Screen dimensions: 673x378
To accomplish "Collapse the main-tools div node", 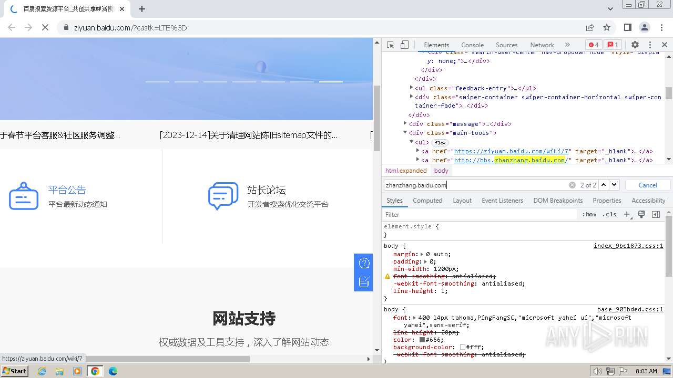I will (405, 132).
